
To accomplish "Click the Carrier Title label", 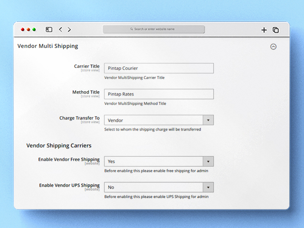I will pyautogui.click(x=87, y=66).
